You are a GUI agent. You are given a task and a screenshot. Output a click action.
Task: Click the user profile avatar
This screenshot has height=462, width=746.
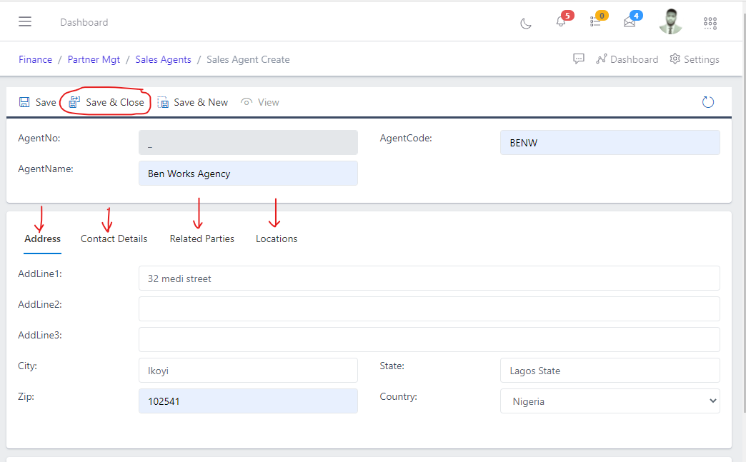tap(670, 21)
